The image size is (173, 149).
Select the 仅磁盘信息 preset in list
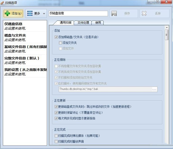click(25, 26)
